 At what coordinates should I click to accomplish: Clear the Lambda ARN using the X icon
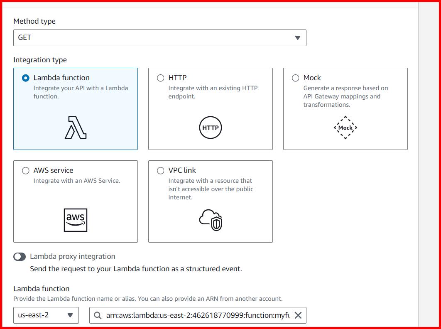point(298,315)
